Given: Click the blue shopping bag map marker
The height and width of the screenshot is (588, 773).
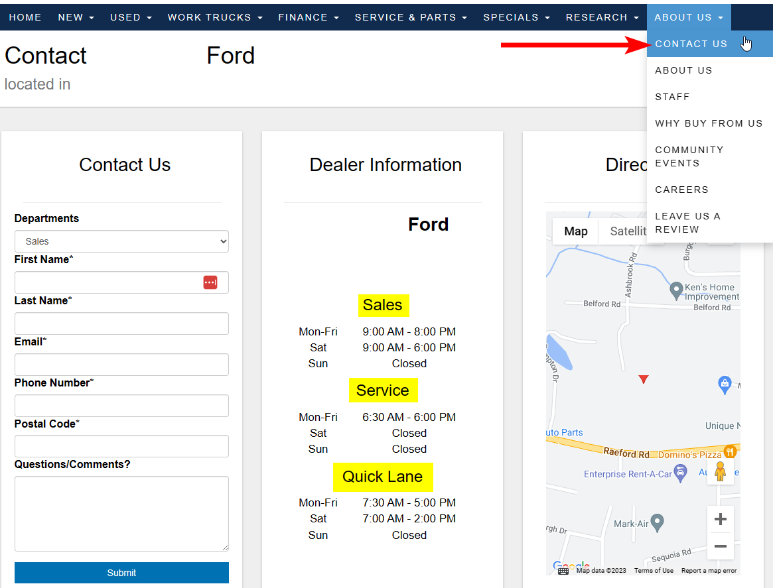Looking at the screenshot, I should (724, 384).
